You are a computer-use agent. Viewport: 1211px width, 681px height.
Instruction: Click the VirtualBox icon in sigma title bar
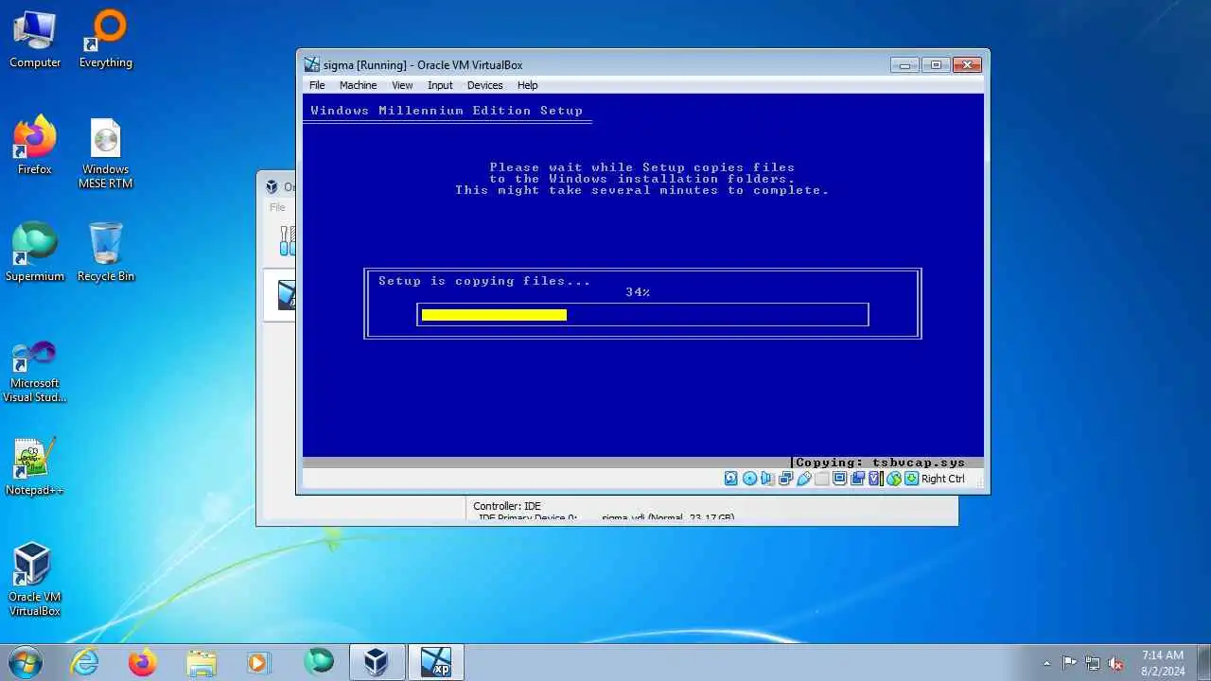311,65
